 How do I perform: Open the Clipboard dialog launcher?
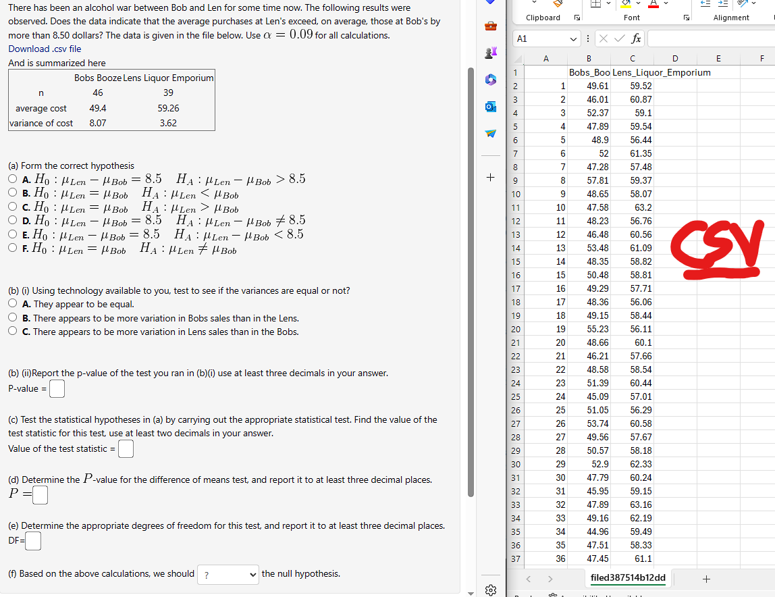click(577, 18)
